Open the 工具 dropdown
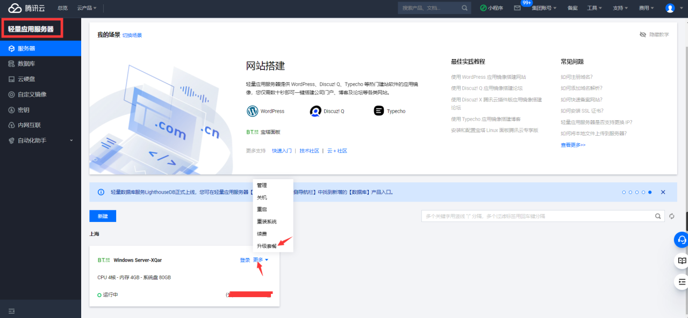The width and height of the screenshot is (688, 318). [594, 8]
